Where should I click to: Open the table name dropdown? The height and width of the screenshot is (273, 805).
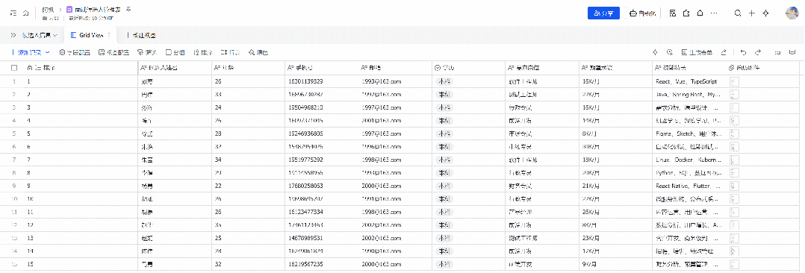pos(40,35)
